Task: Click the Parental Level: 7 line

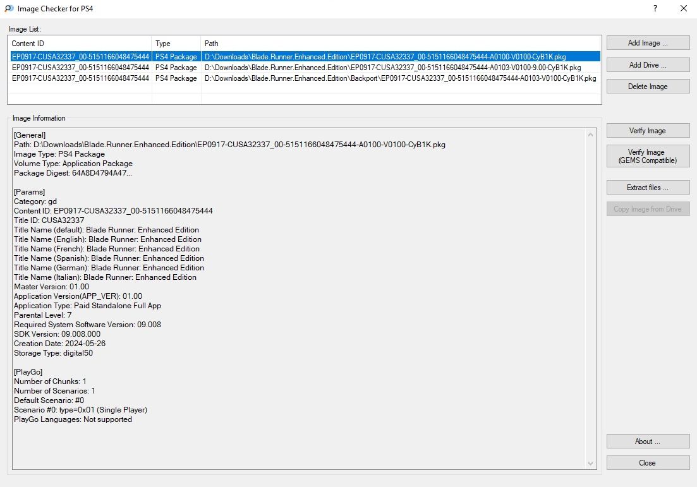Action: tap(43, 315)
